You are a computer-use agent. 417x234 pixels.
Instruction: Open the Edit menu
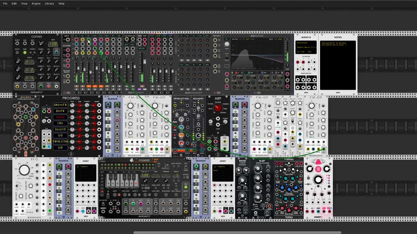[x=14, y=4]
